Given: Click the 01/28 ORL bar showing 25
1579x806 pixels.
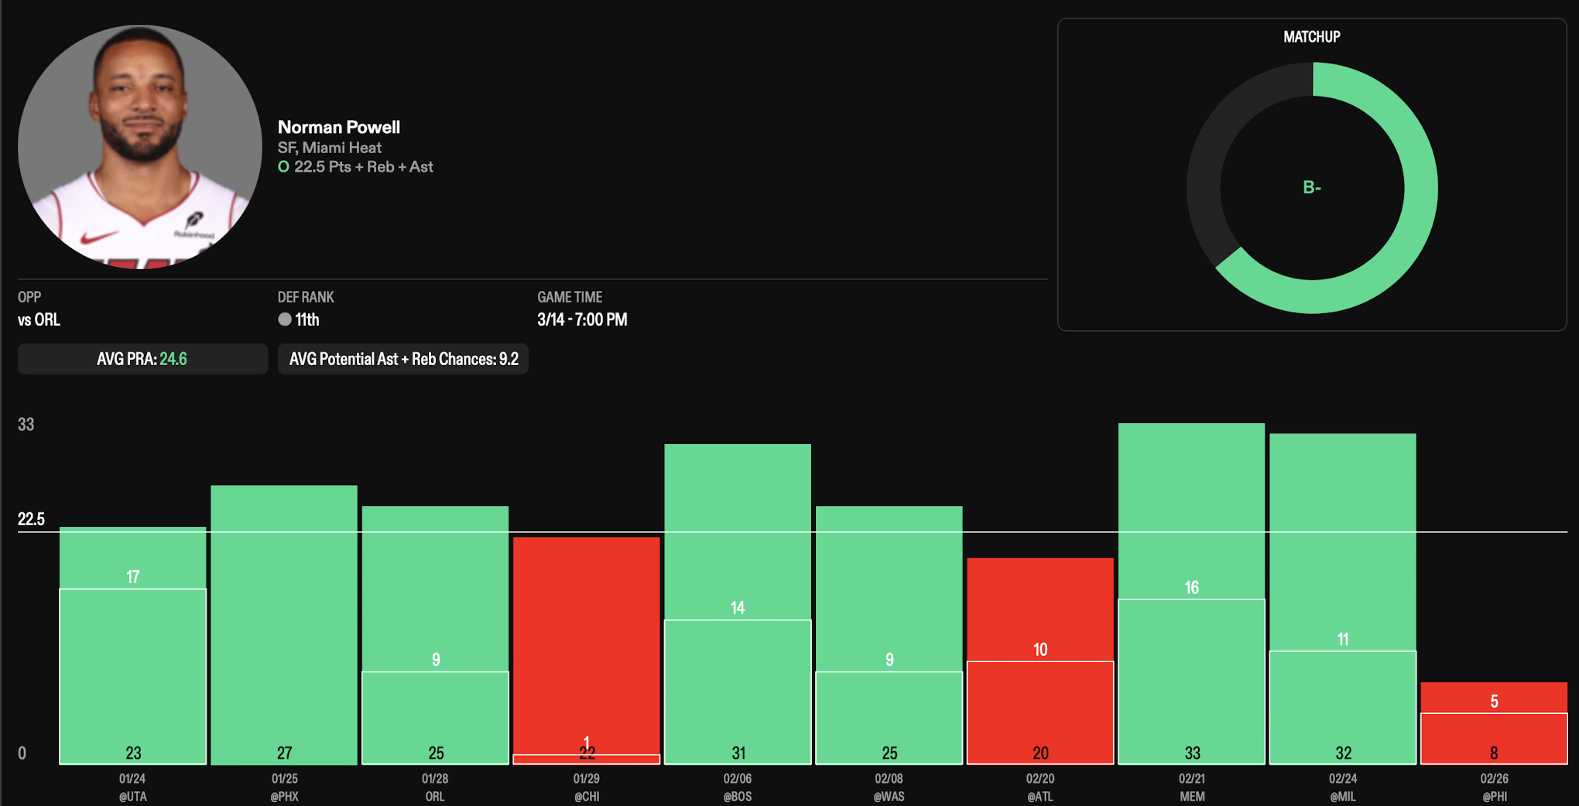Looking at the screenshot, I should (435, 635).
